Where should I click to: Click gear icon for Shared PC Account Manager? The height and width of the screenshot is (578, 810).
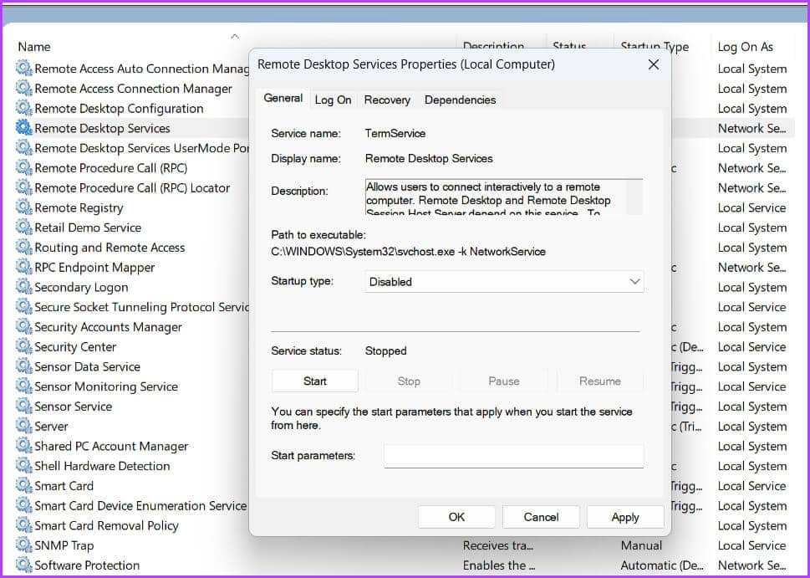[x=23, y=446]
